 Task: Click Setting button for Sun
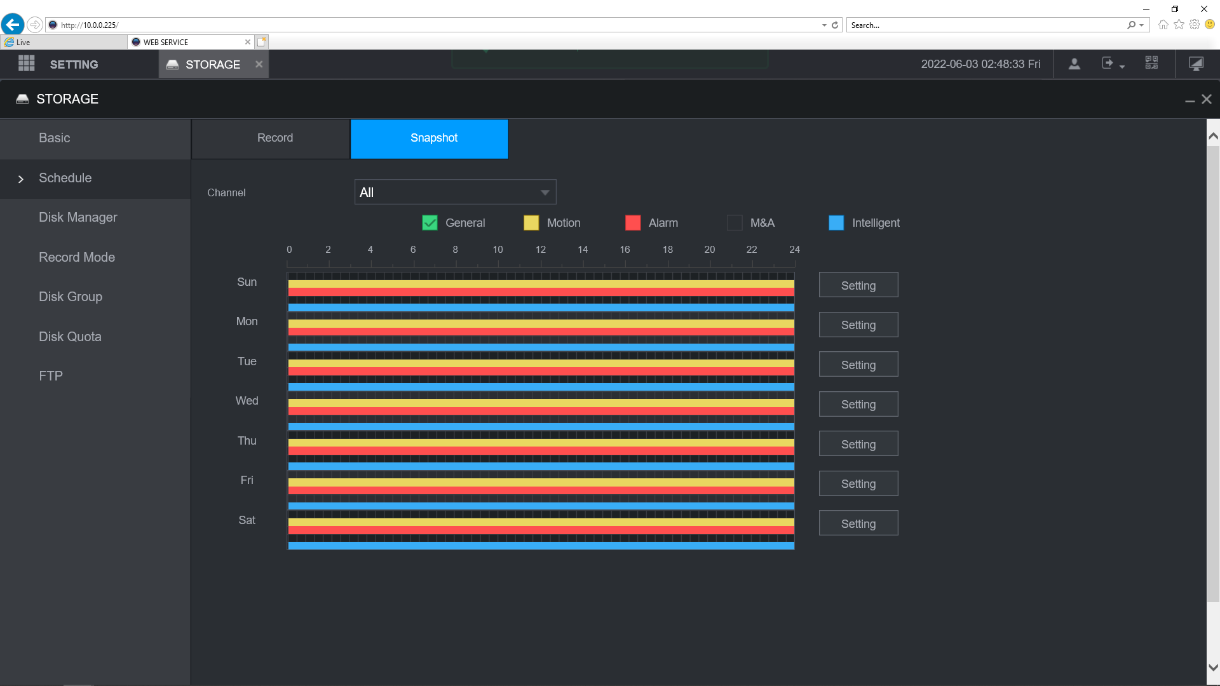click(x=858, y=285)
